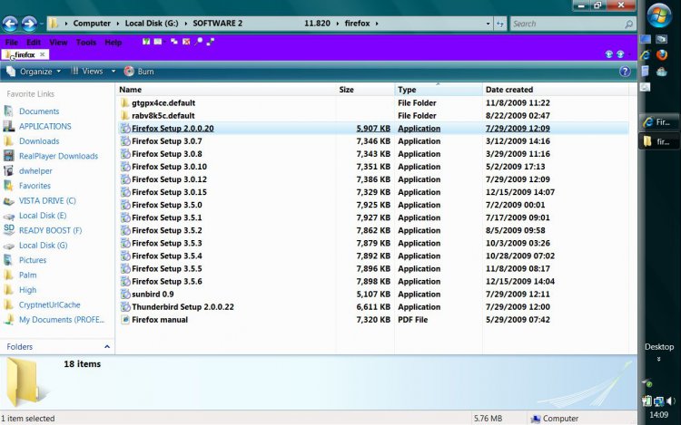This screenshot has height=425, width=681.
Task: Launch Firefox from the quick launch
Action: coord(661,54)
